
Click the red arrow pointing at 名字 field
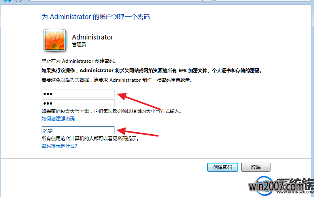(137, 132)
